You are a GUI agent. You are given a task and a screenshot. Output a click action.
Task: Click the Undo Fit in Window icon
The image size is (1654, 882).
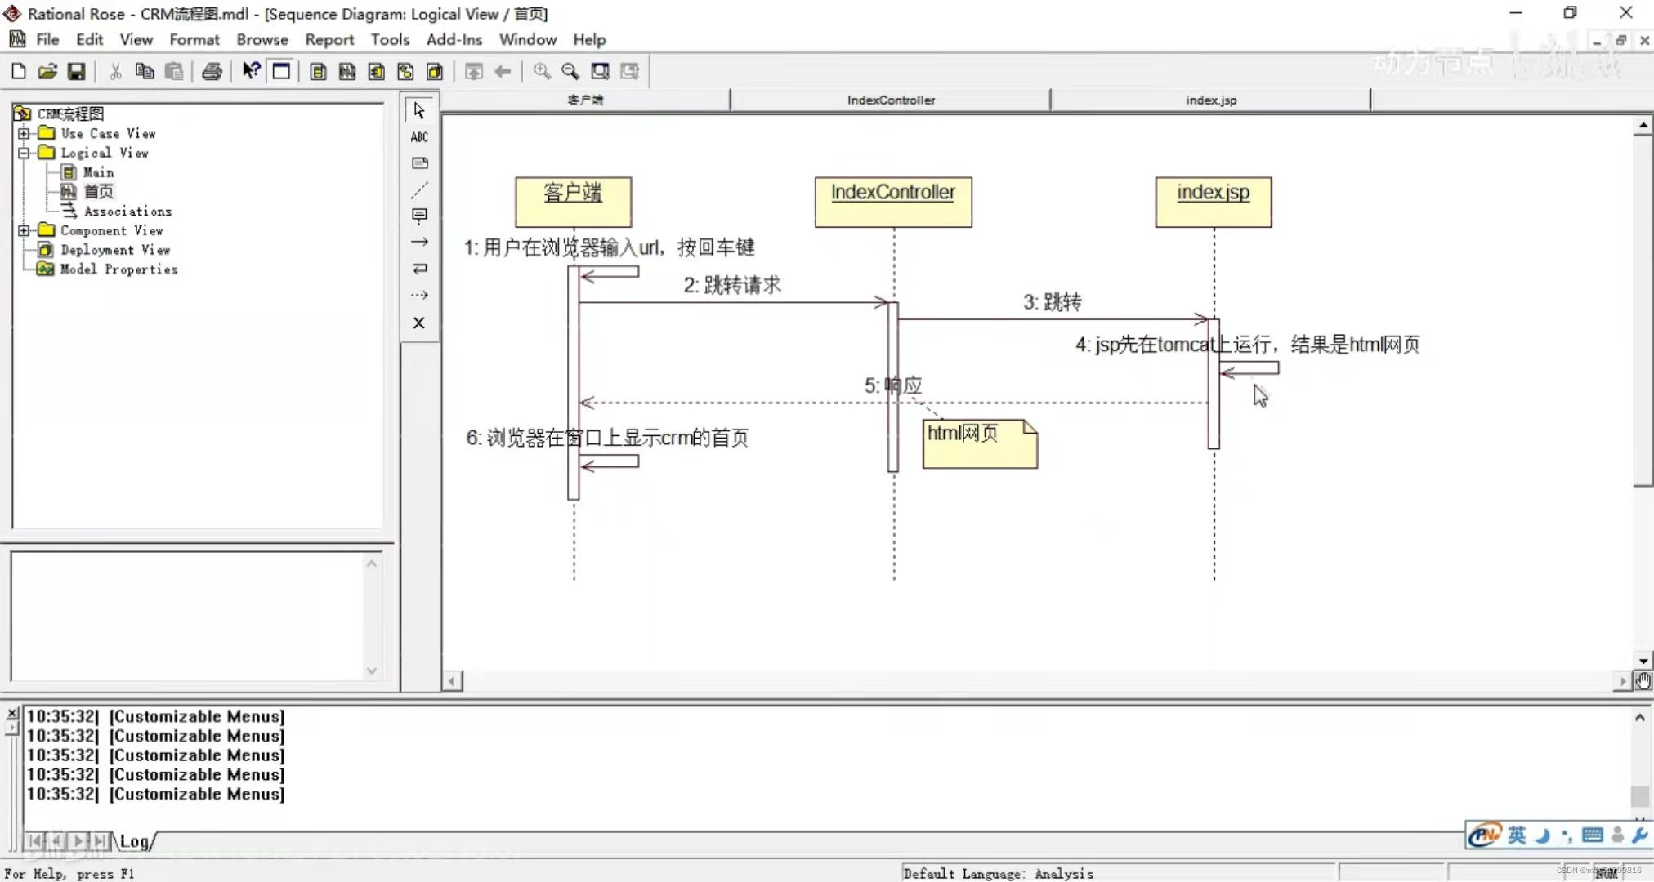629,72
